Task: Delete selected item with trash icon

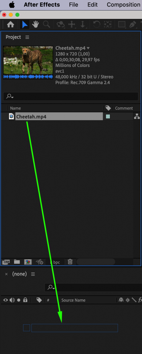Action: tap(70, 262)
